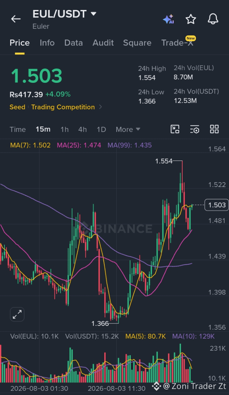This screenshot has width=229, height=395.
Task: Tap the current price tag 1.503 on axis
Action: [217, 205]
